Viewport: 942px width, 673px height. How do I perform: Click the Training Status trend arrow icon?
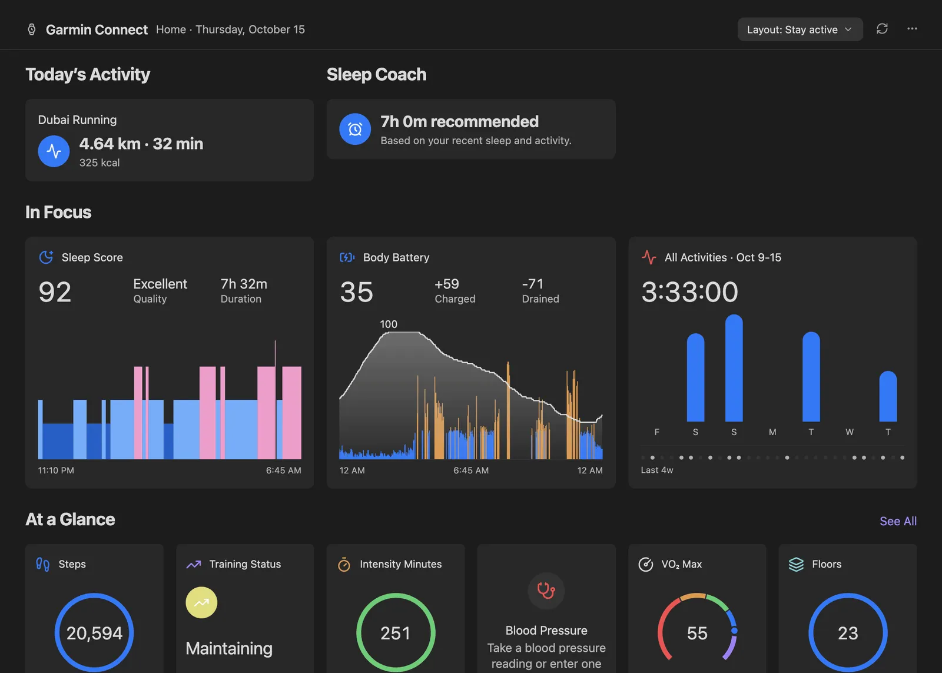[x=194, y=564]
